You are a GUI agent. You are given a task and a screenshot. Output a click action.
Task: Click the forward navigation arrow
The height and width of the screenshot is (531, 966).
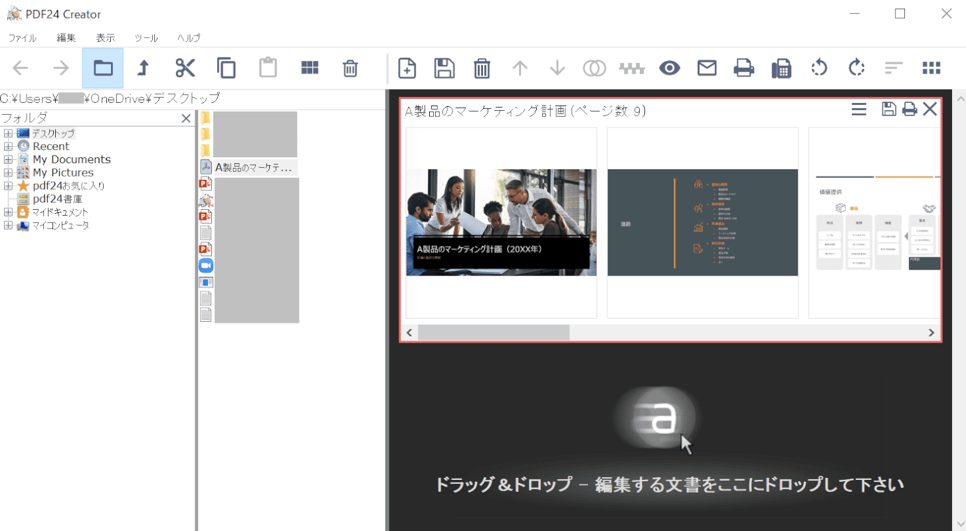[x=61, y=68]
